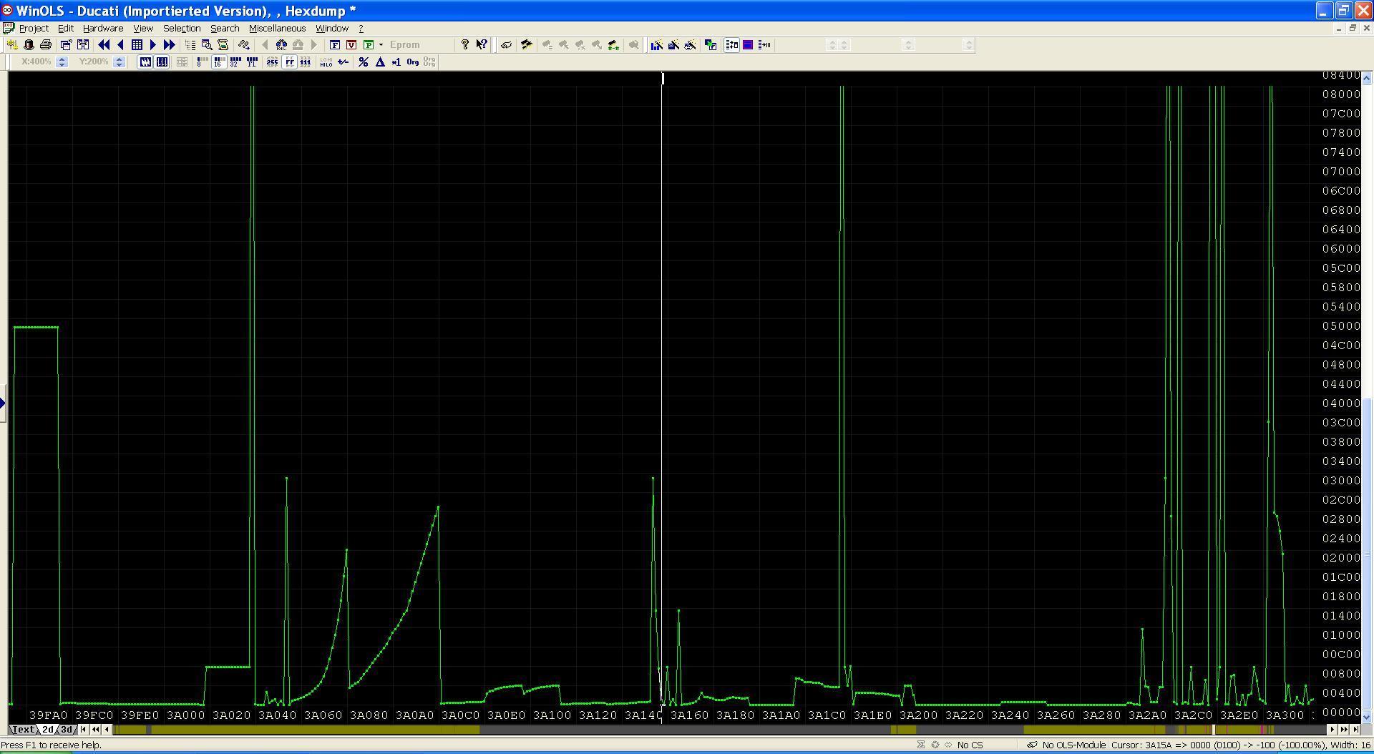Toggle the floating point Fl. format button

tap(252, 62)
